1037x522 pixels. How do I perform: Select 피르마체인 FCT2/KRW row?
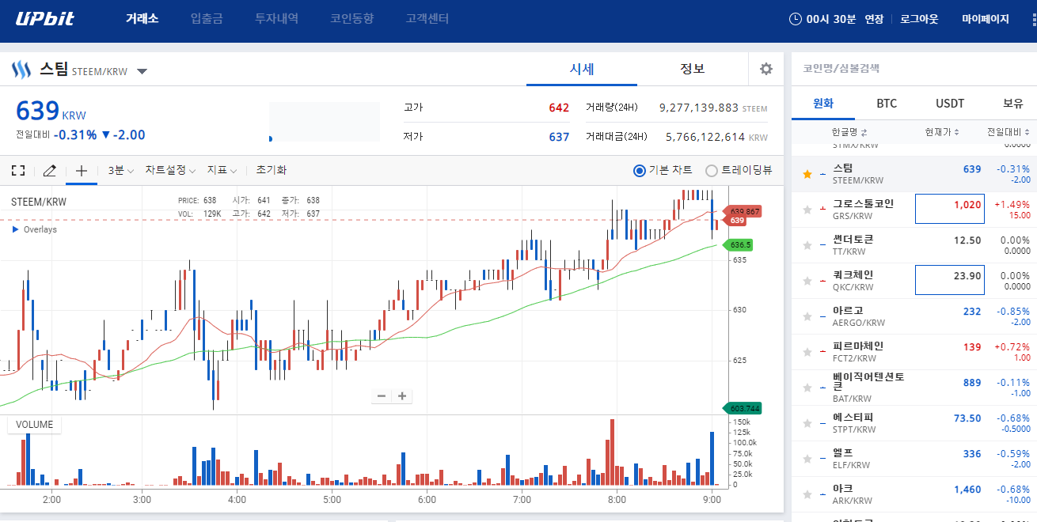[x=914, y=352]
